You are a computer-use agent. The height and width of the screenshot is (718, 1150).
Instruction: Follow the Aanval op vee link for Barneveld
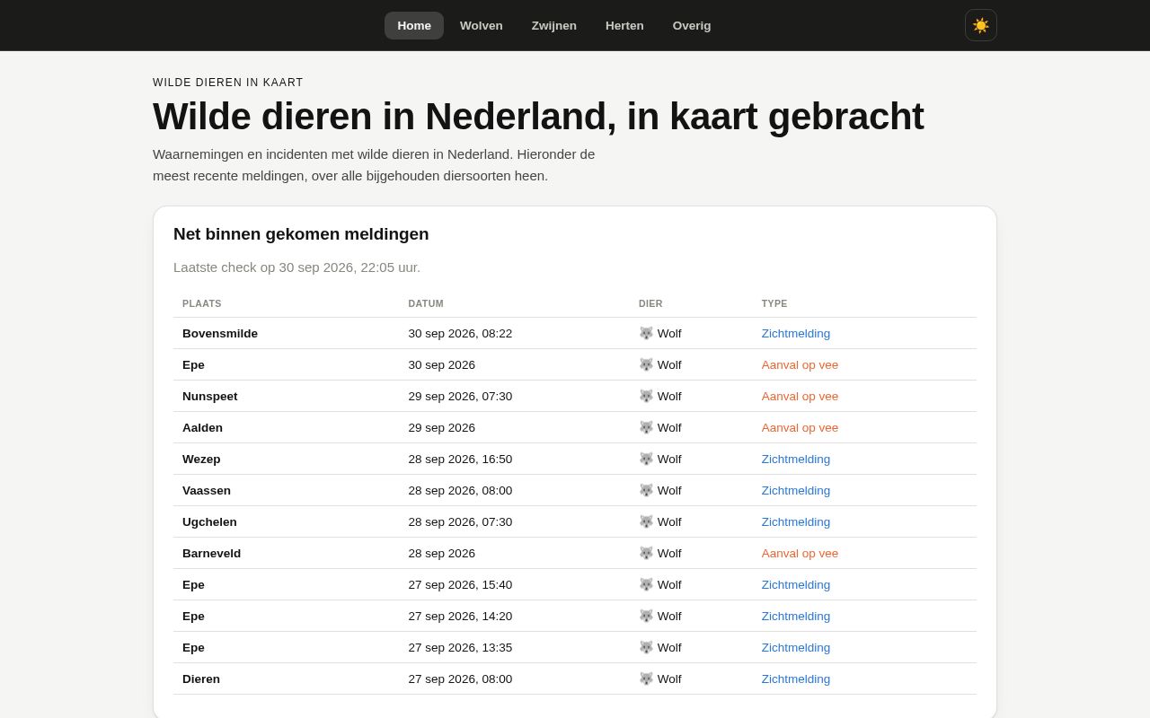click(800, 553)
